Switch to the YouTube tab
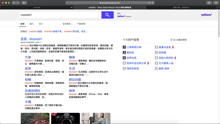Image resolution: width=220 pixels, height=124 pixels. tap(37, 7)
